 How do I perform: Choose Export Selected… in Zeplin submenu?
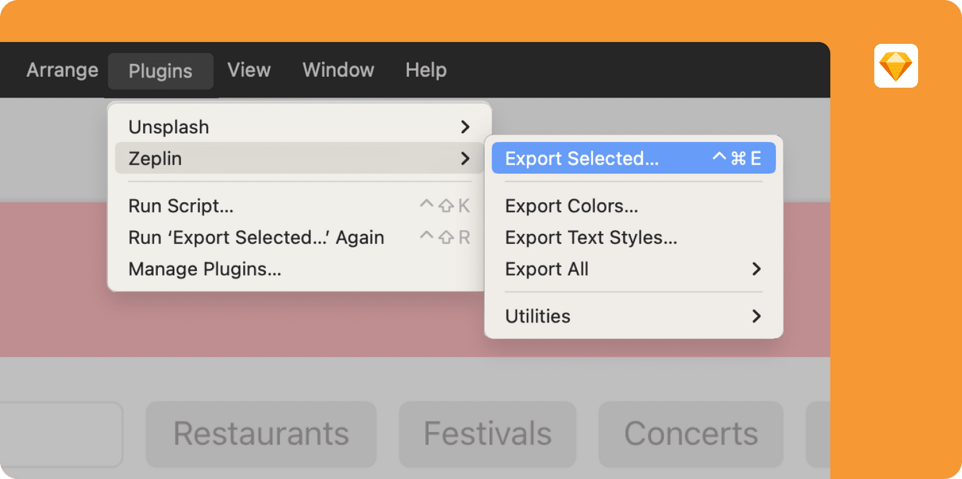pyautogui.click(x=582, y=158)
